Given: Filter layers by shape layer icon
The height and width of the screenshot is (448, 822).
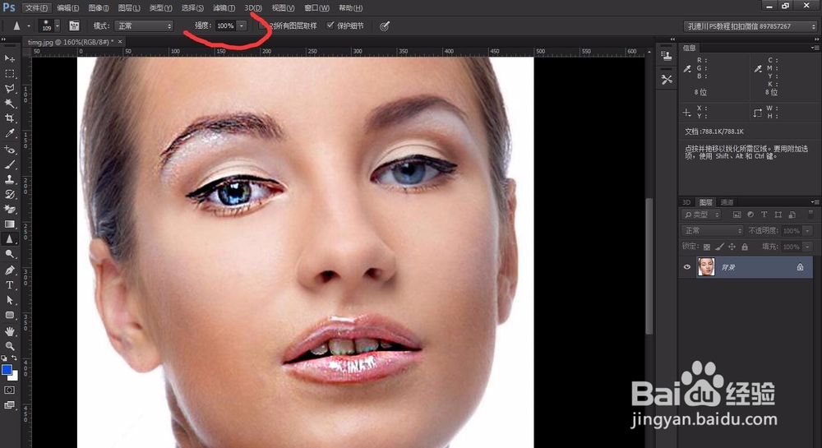Looking at the screenshot, I should click(778, 215).
